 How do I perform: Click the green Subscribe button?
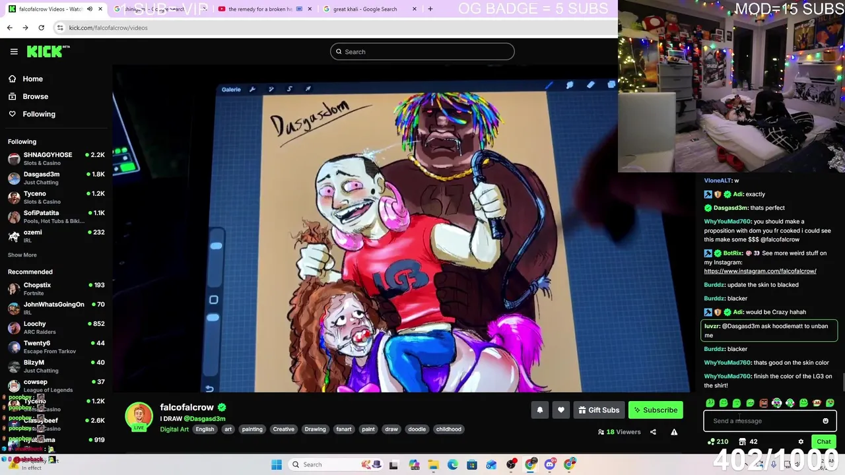(656, 410)
